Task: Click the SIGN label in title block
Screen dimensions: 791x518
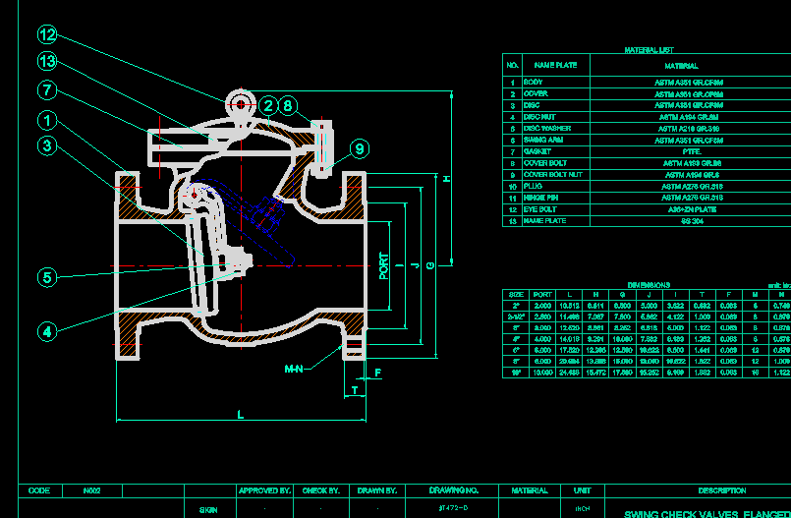Action: [208, 510]
